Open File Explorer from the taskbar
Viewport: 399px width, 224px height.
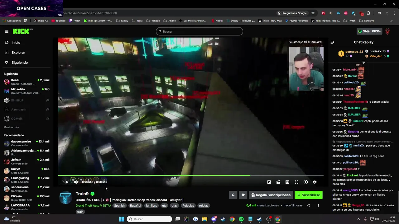coord(204,219)
